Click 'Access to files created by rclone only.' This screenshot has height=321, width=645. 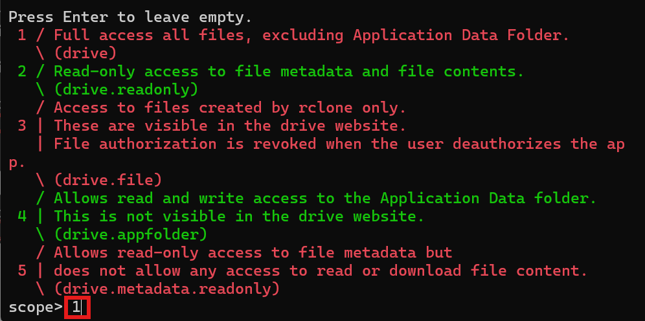click(230, 107)
